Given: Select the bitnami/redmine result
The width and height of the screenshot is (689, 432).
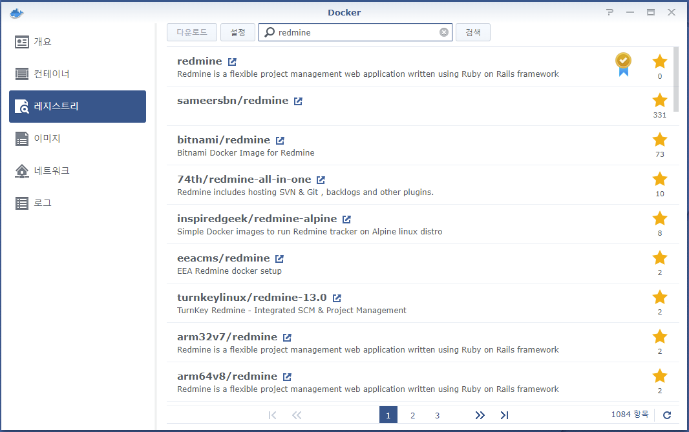Looking at the screenshot, I should (x=419, y=146).
